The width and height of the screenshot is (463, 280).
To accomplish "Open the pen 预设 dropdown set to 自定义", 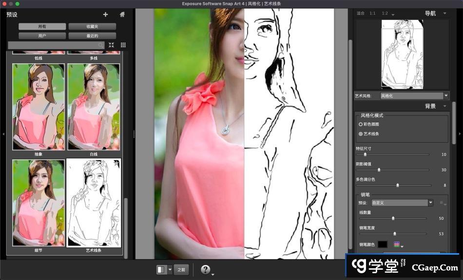I will (x=402, y=203).
